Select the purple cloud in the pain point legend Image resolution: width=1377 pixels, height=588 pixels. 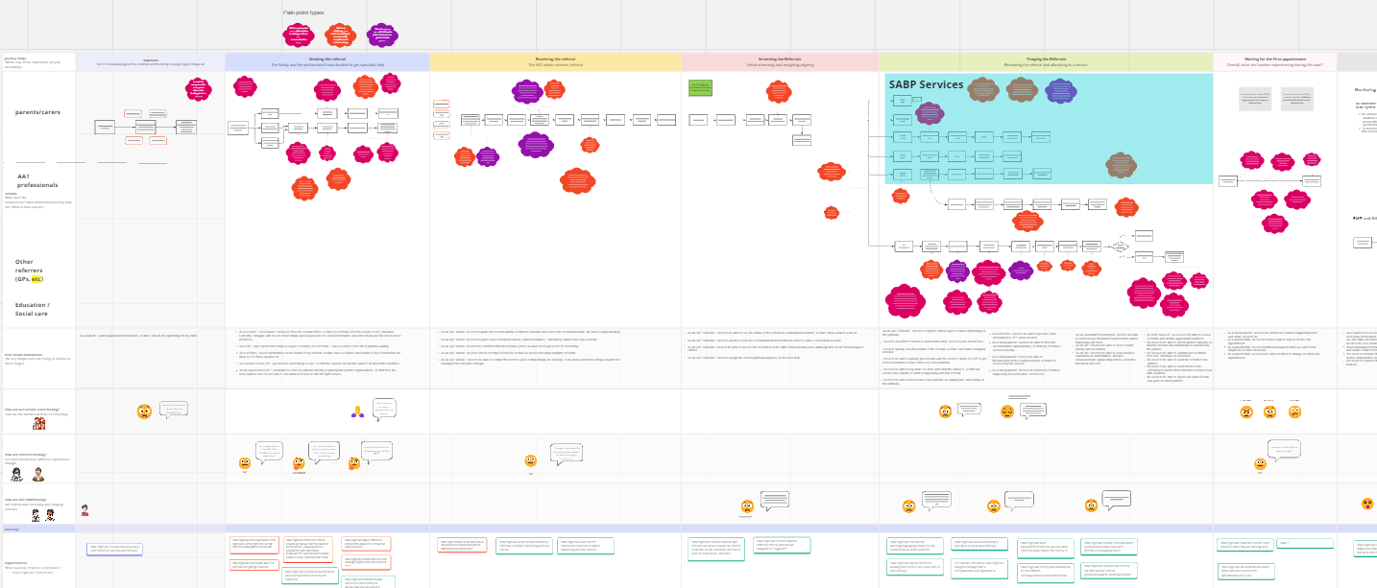pos(383,35)
